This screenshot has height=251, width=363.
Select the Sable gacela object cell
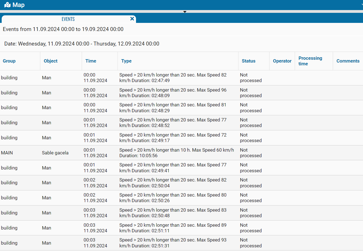click(55, 153)
